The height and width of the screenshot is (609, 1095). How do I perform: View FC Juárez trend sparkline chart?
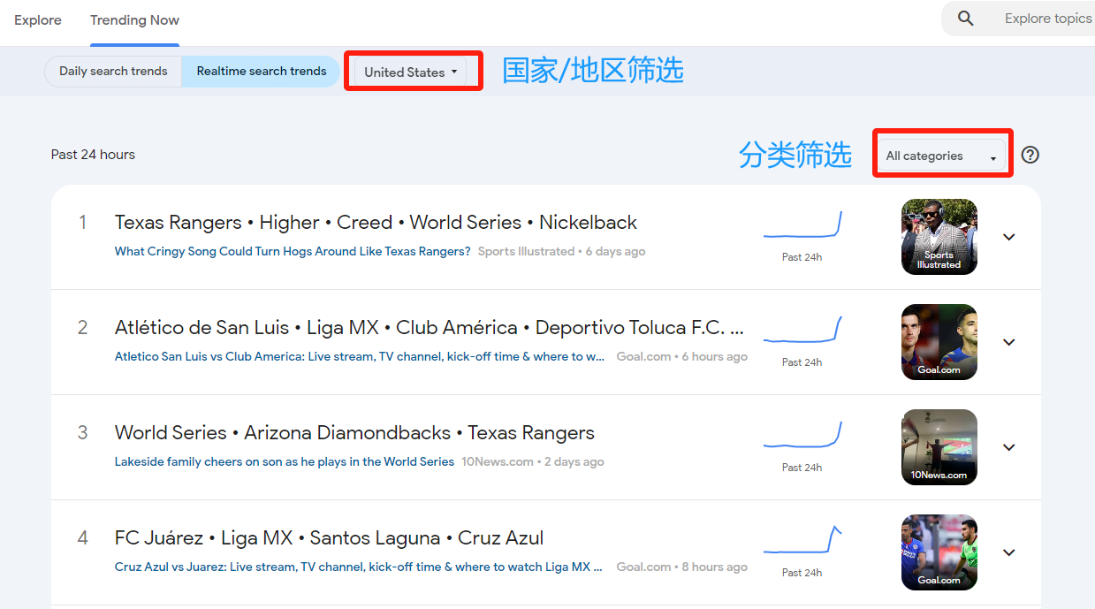pos(802,541)
